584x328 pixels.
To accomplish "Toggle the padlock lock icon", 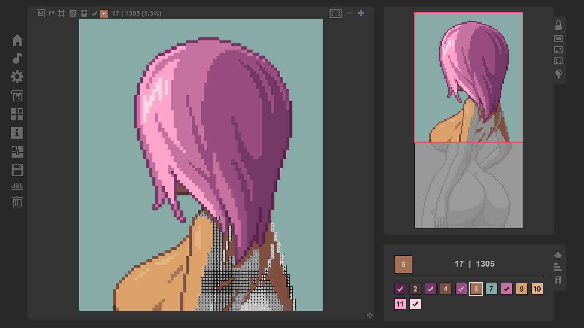I will coord(558,25).
